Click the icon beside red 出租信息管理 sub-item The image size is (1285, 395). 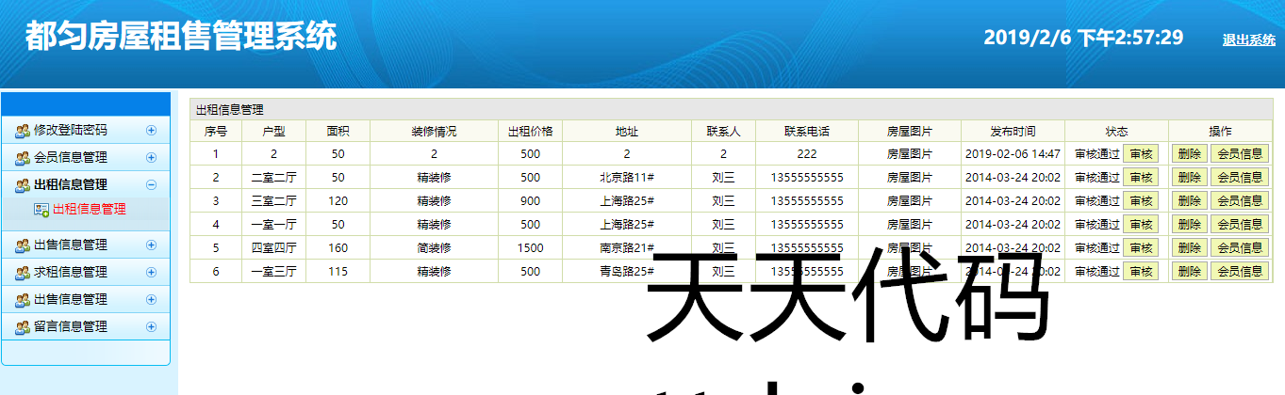41,210
